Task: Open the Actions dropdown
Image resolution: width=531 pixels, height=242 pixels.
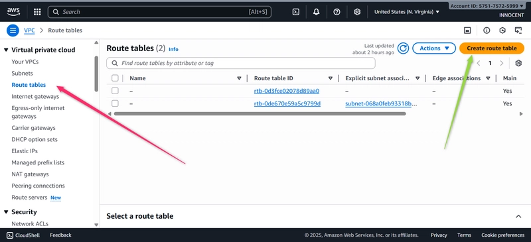Action: [434, 48]
